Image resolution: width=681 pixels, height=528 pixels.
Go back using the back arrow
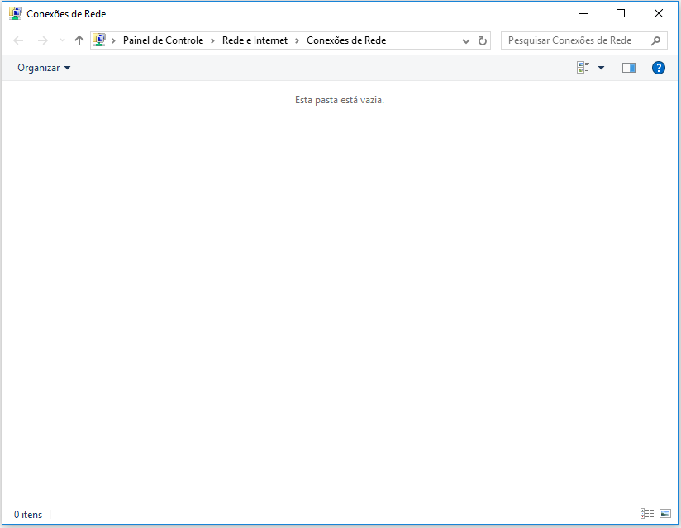click(18, 40)
